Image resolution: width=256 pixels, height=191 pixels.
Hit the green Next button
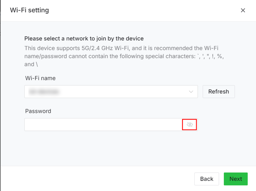[x=236, y=179]
